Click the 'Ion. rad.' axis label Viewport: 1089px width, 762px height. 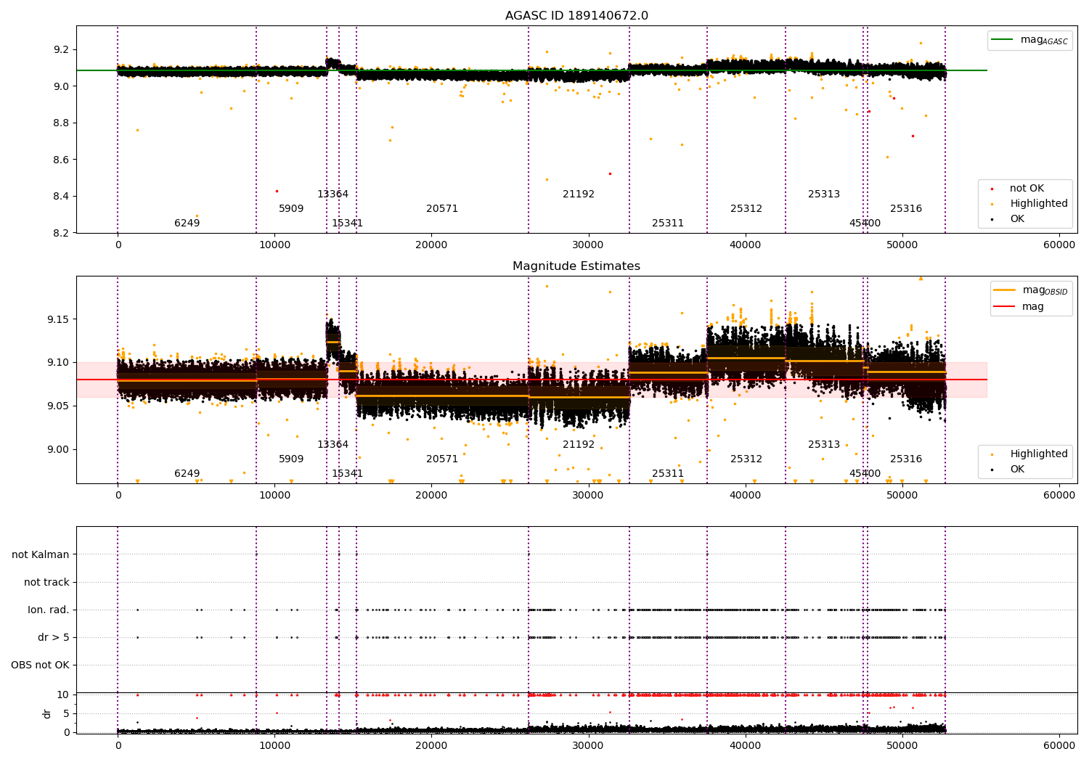(49, 610)
